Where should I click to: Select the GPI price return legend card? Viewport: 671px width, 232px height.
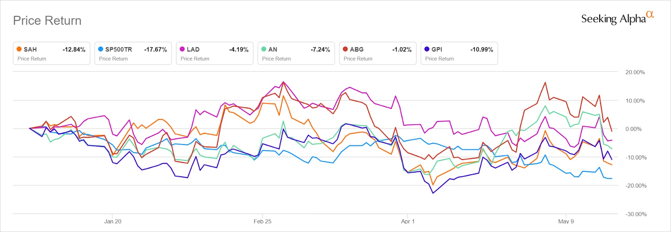[459, 54]
